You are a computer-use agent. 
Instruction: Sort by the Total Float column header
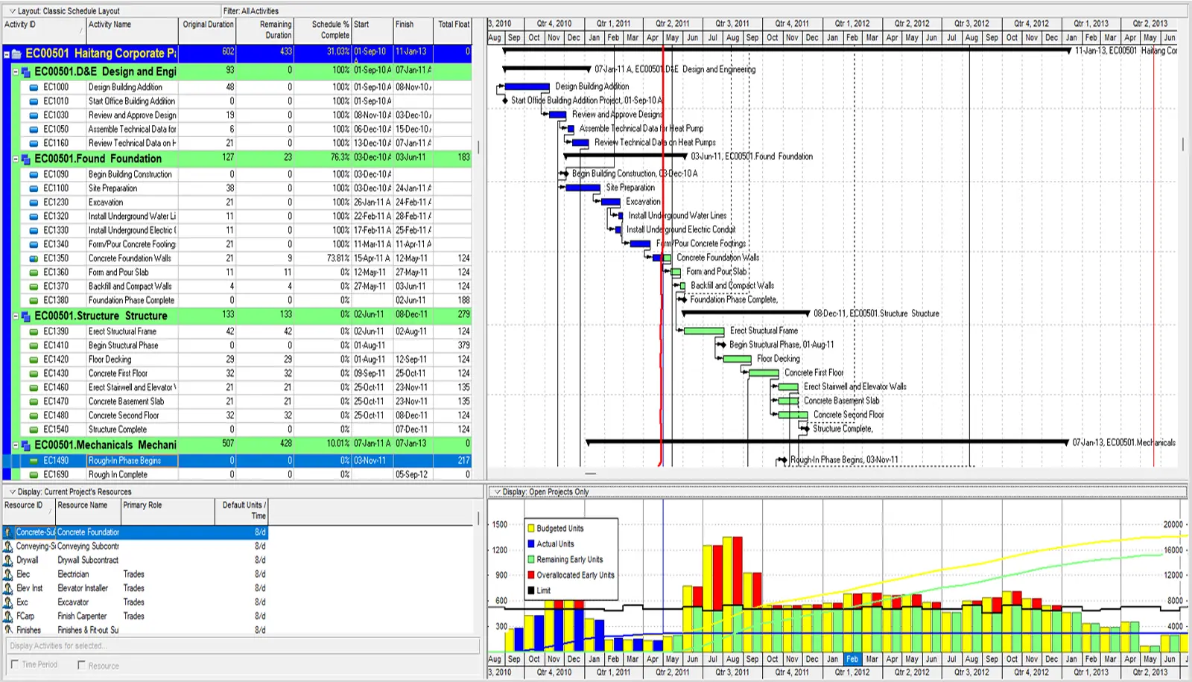453,25
